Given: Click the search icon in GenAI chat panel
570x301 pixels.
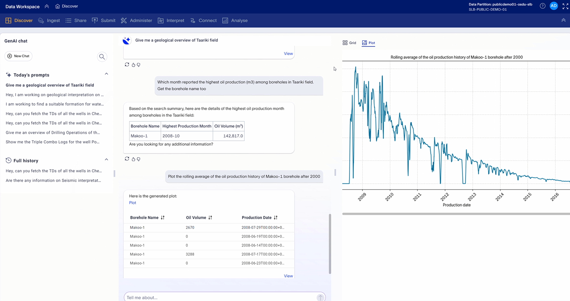Looking at the screenshot, I should point(102,57).
